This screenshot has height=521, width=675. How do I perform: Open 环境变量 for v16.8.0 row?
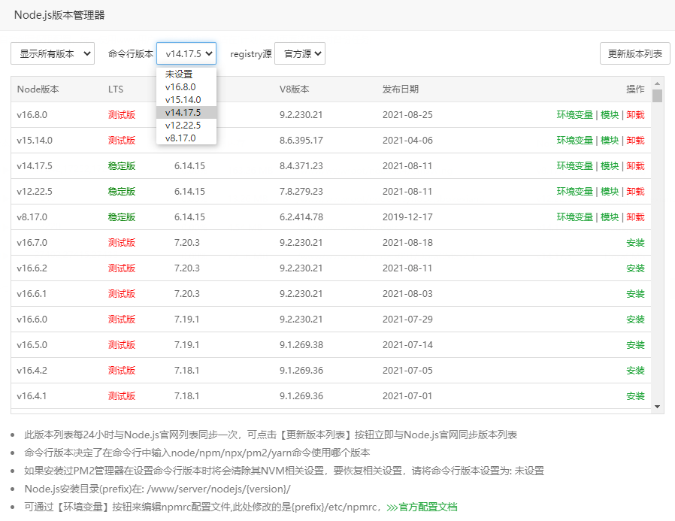[575, 115]
